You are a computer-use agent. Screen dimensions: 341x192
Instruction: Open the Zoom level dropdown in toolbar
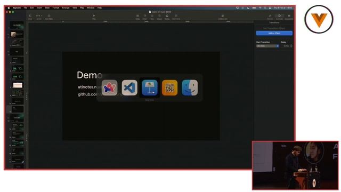[x=39, y=17]
